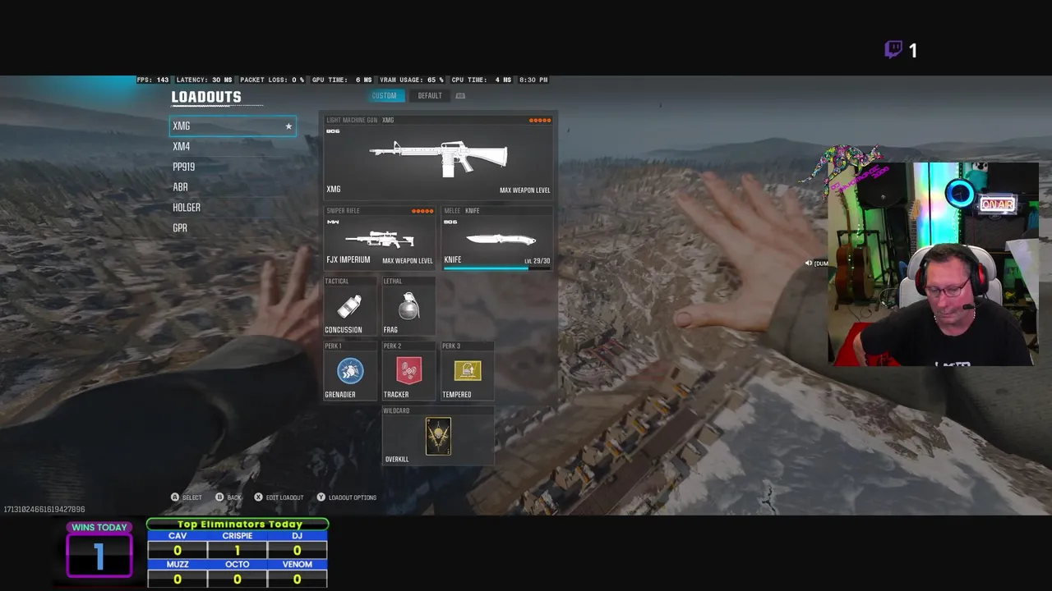
Task: Click the Knife level progress bar
Action: click(x=496, y=268)
